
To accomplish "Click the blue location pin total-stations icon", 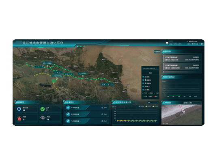I will pos(19,109).
